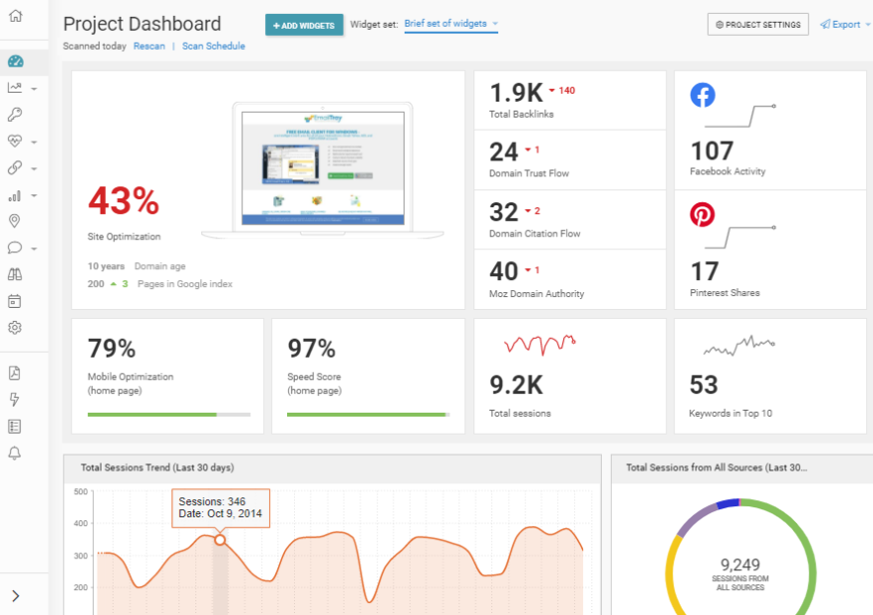
Task: Click the Facebook icon in the widget
Action: coord(703,95)
